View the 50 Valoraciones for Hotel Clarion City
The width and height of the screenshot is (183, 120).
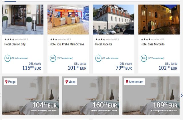pyautogui.click(x=19, y=58)
